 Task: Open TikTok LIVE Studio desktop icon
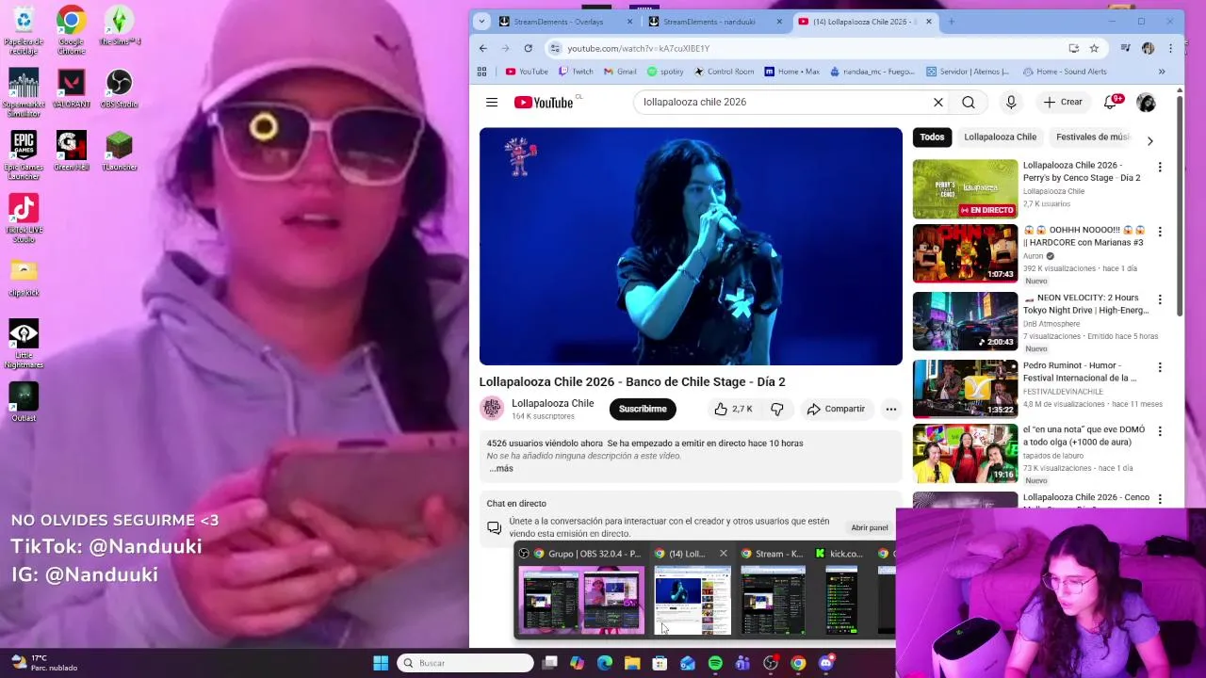24,218
